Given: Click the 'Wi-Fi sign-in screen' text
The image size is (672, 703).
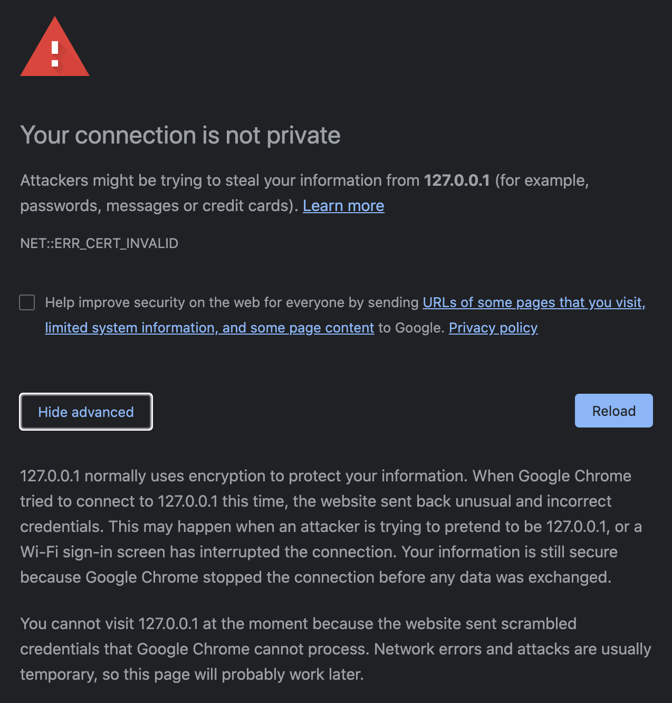Looking at the screenshot, I should [x=93, y=552].
